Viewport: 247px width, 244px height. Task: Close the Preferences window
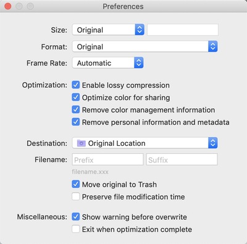(x=8, y=6)
